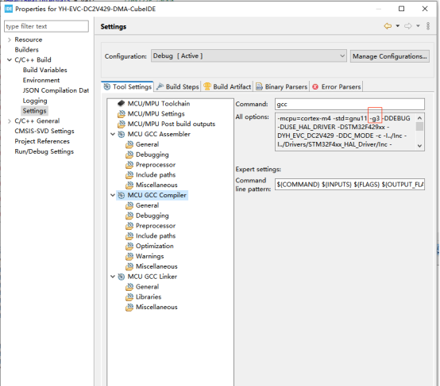Open the Configuration dropdown
The image size is (440, 386).
tap(249, 56)
